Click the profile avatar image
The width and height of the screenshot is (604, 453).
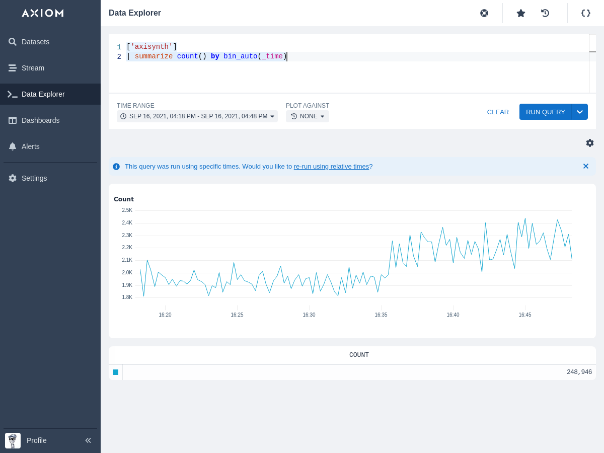tap(13, 440)
